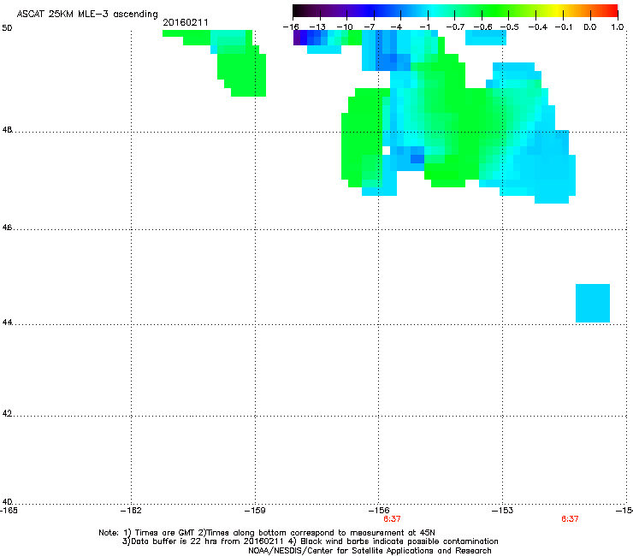This screenshot has height=556, width=633.
Task: Click the red 6:37 time right of -153
Action: click(x=570, y=519)
